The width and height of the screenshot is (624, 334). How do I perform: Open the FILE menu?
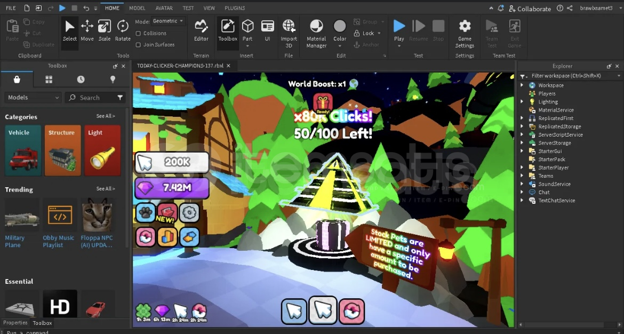[11, 8]
